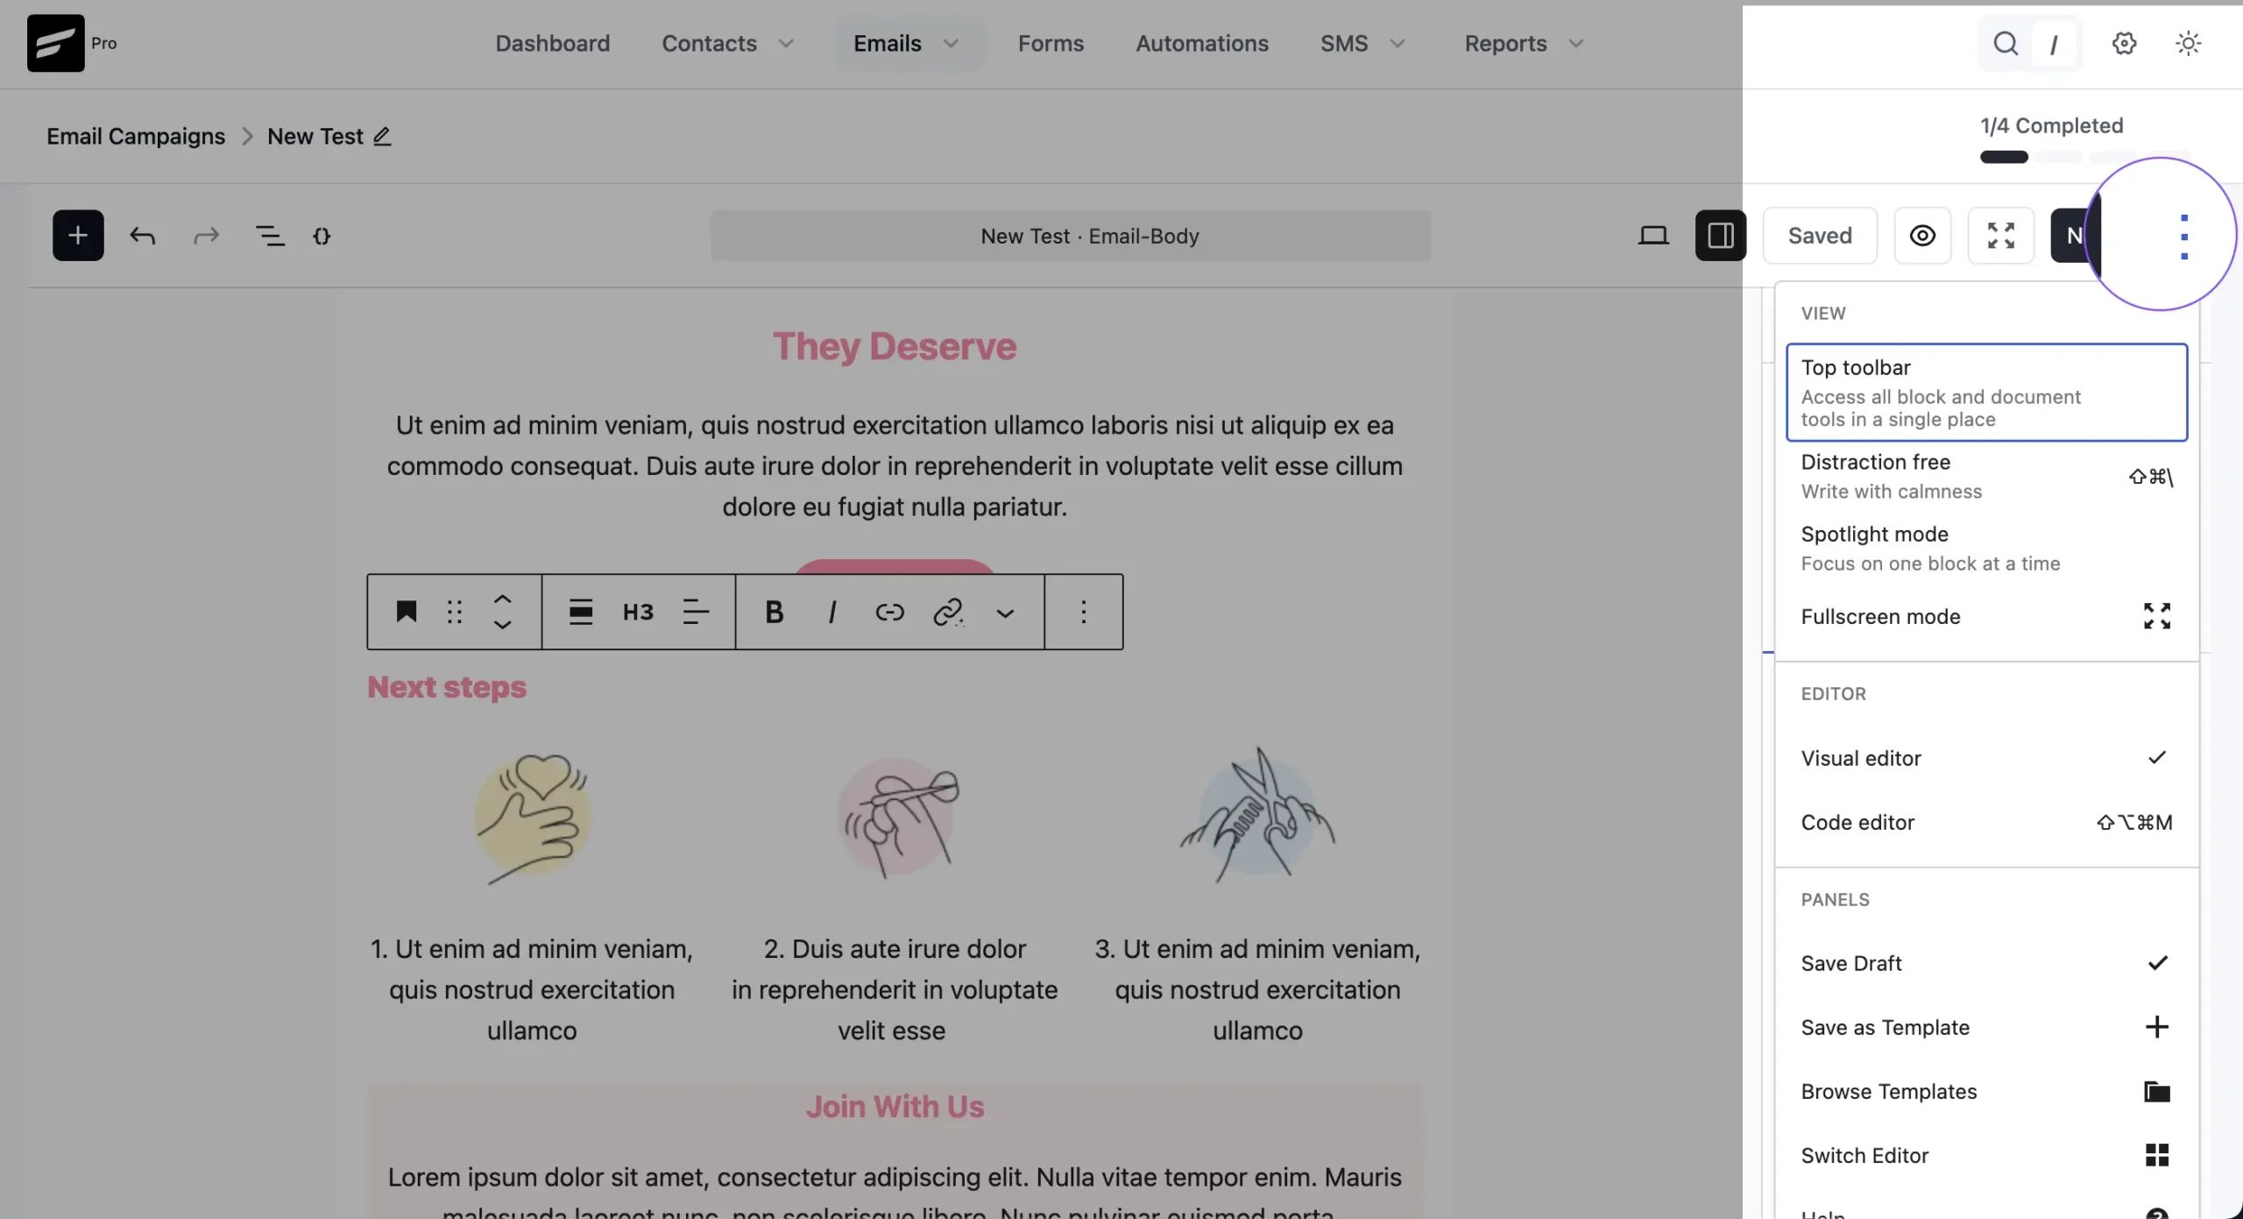Viewport: 2243px width, 1219px height.
Task: Choose Browse Templates in Panels
Action: pos(1986,1091)
